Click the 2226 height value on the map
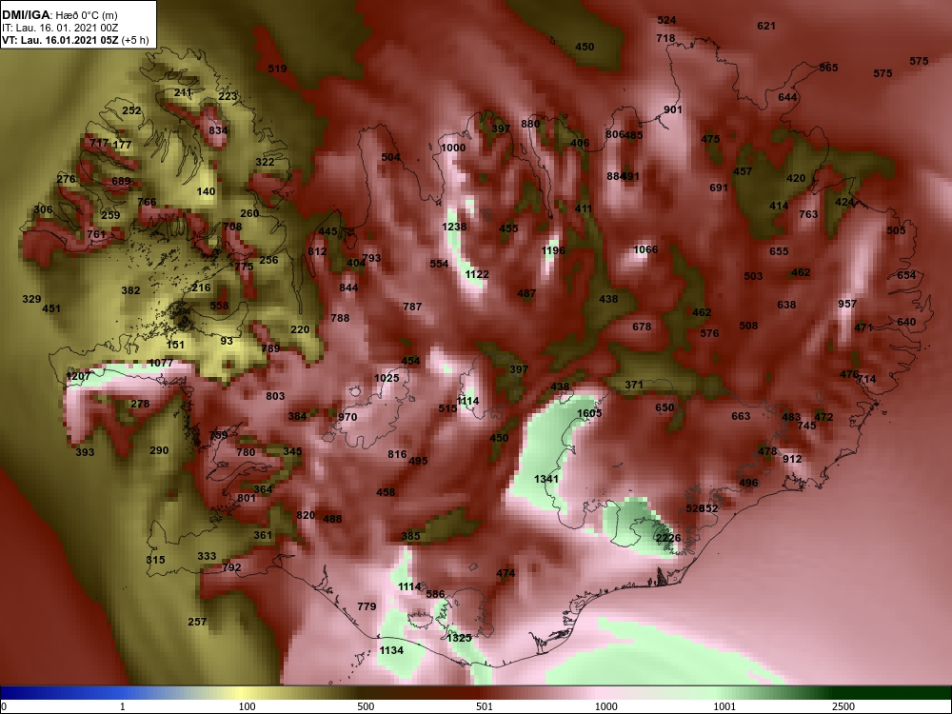 (x=668, y=538)
